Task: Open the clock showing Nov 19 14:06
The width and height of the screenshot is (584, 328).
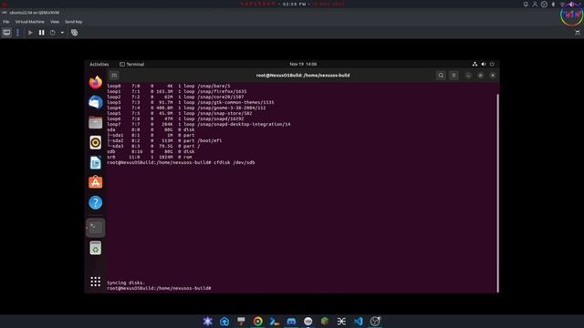Action: (303, 65)
